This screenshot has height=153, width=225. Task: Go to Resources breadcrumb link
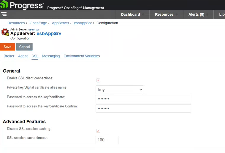pos(16,23)
